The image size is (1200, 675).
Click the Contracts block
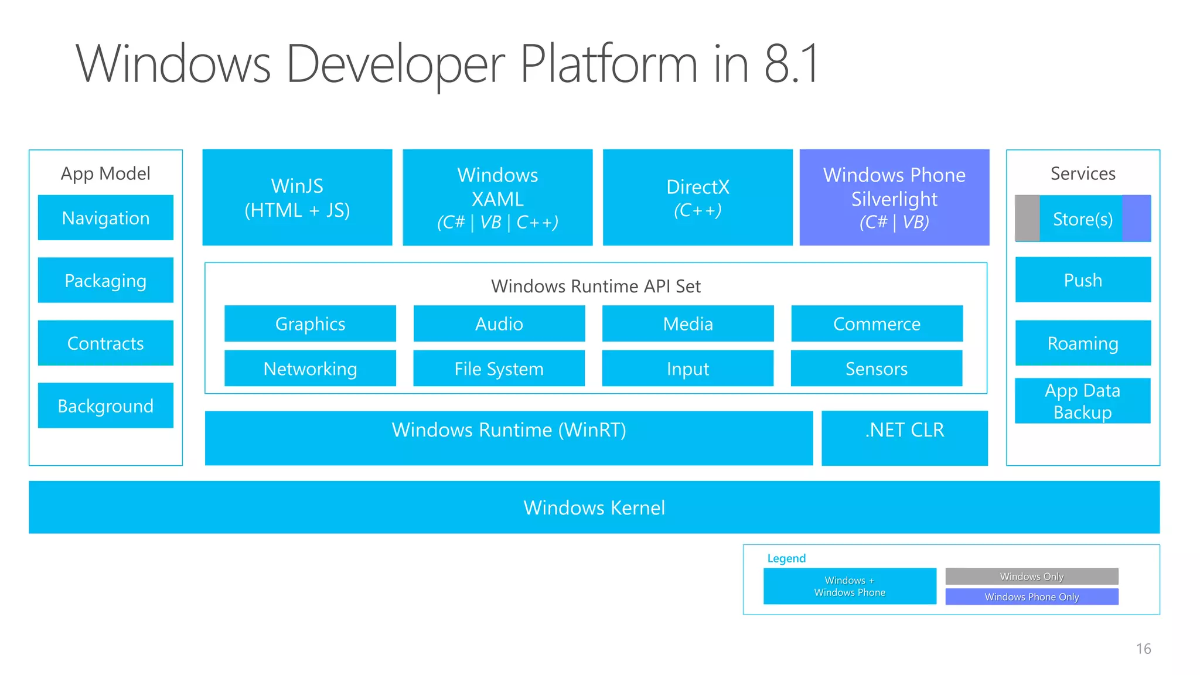click(105, 343)
